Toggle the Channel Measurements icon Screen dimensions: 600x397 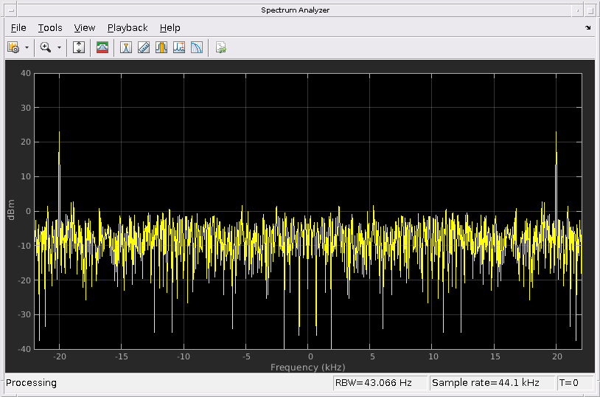[x=161, y=48]
